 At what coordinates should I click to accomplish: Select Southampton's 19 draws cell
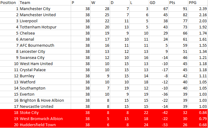[120, 88]
